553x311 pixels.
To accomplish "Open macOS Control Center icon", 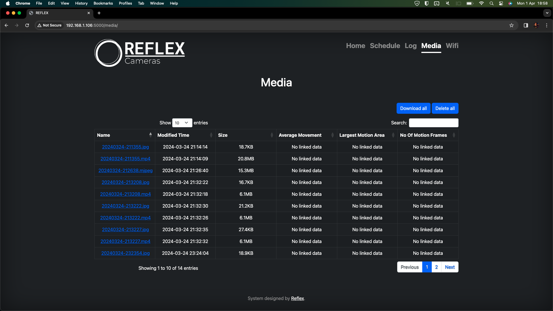I will (x=501, y=3).
